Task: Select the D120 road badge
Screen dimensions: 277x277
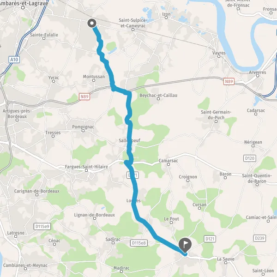Action: point(250,158)
